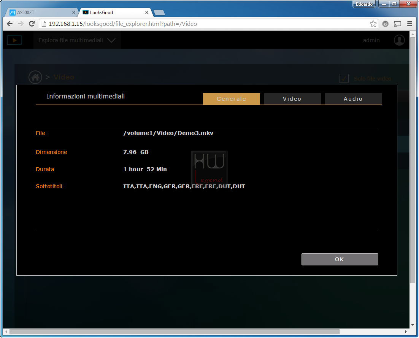
Task: Switch to the Video info tab
Action: (292, 99)
